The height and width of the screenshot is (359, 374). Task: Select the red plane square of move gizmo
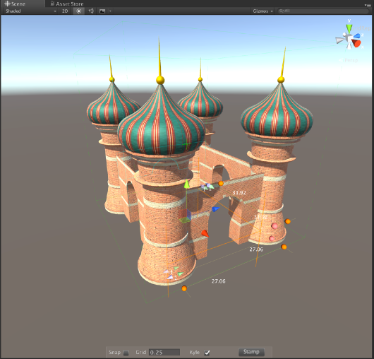pos(183,213)
